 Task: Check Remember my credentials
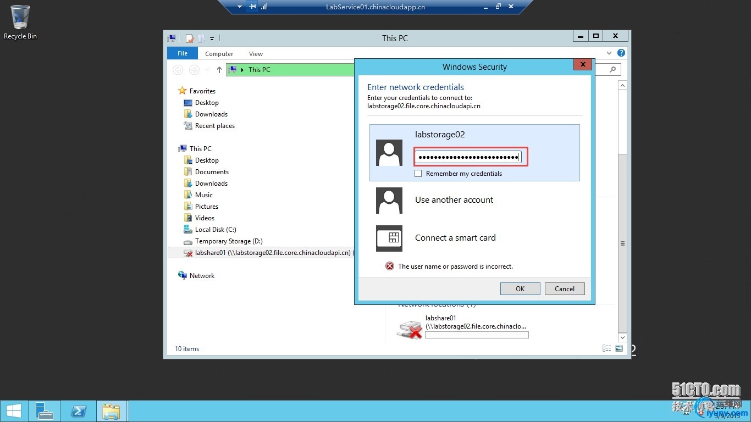click(418, 174)
